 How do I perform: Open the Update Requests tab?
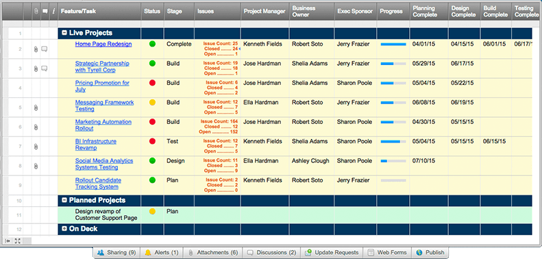pos(332,252)
